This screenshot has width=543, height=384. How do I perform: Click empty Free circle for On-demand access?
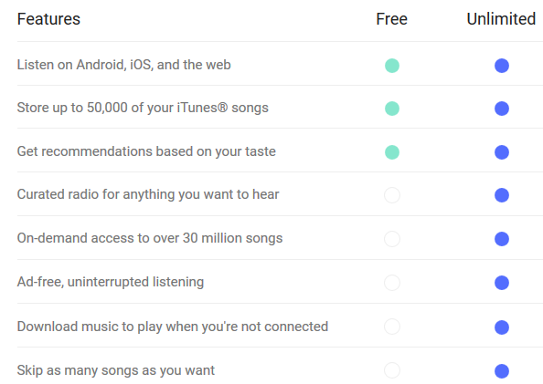tap(392, 239)
